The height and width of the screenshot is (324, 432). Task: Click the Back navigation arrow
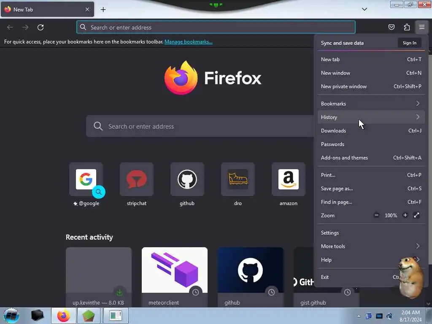click(10, 27)
